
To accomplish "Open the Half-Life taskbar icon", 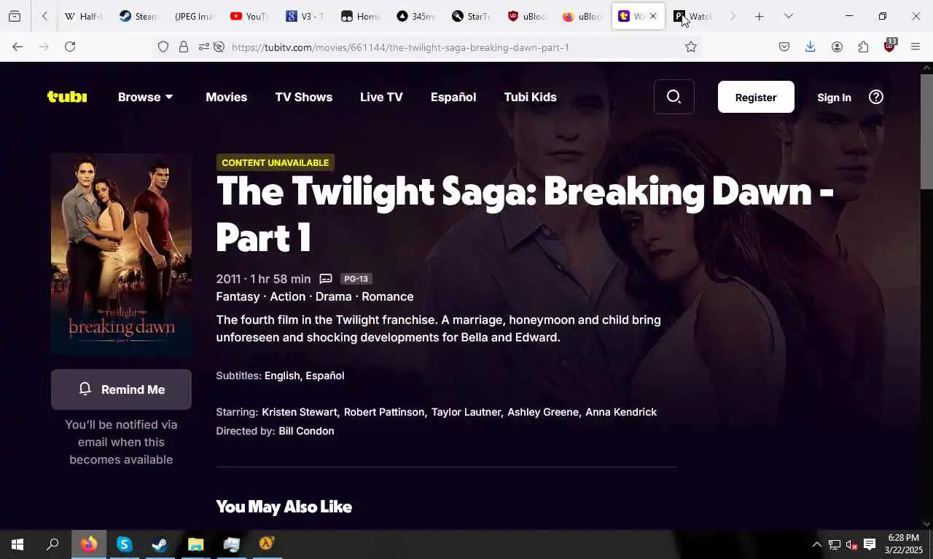I will click(267, 544).
